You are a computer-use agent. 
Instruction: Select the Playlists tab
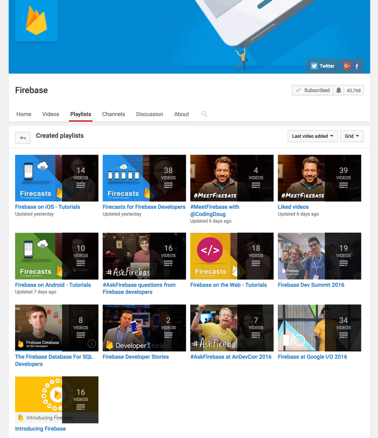[81, 114]
